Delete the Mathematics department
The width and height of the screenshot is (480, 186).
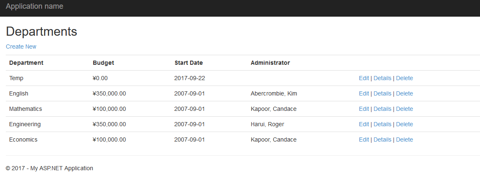click(x=404, y=109)
